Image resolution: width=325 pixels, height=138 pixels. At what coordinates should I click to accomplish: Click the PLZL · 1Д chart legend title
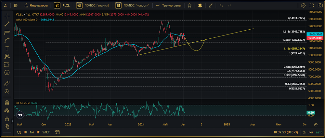23,15
